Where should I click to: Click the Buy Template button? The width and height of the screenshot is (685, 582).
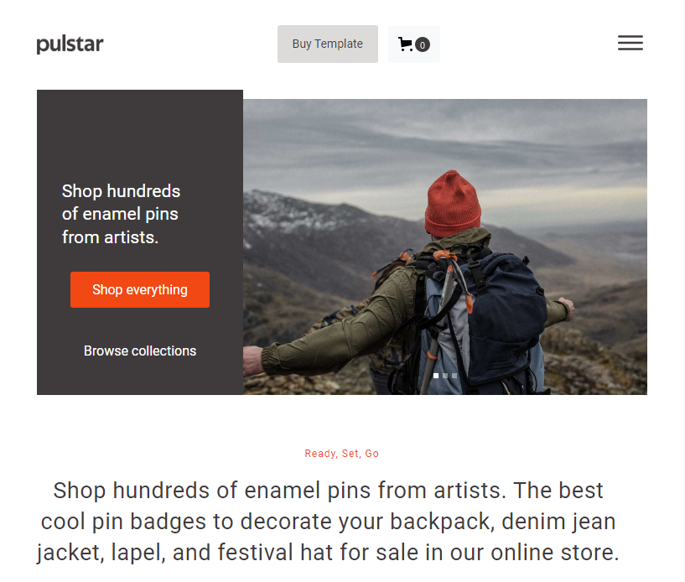tap(328, 44)
